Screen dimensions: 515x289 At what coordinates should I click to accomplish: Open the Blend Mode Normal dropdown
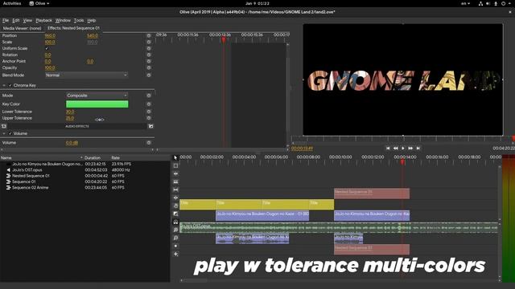pyautogui.click(x=86, y=75)
